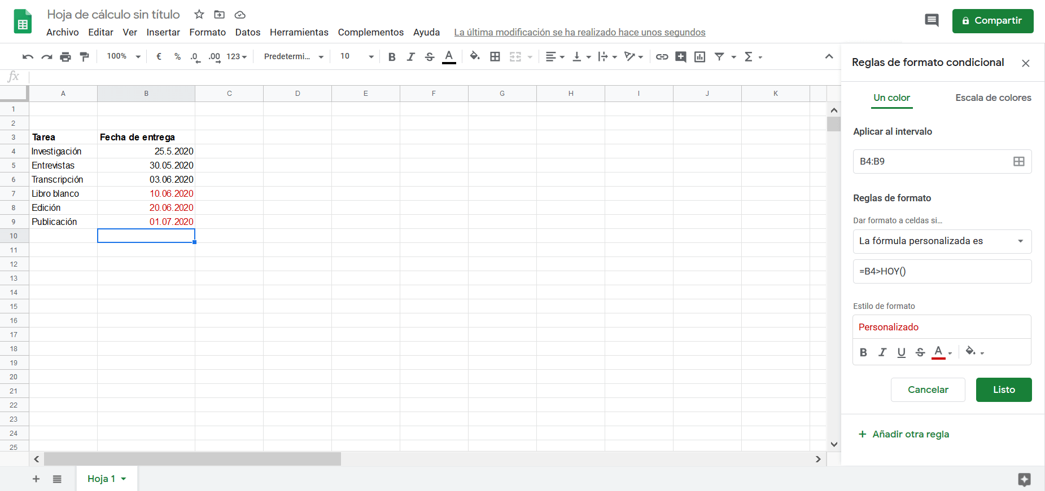Open the Archivo menu
The width and height of the screenshot is (1045, 491).
(63, 33)
